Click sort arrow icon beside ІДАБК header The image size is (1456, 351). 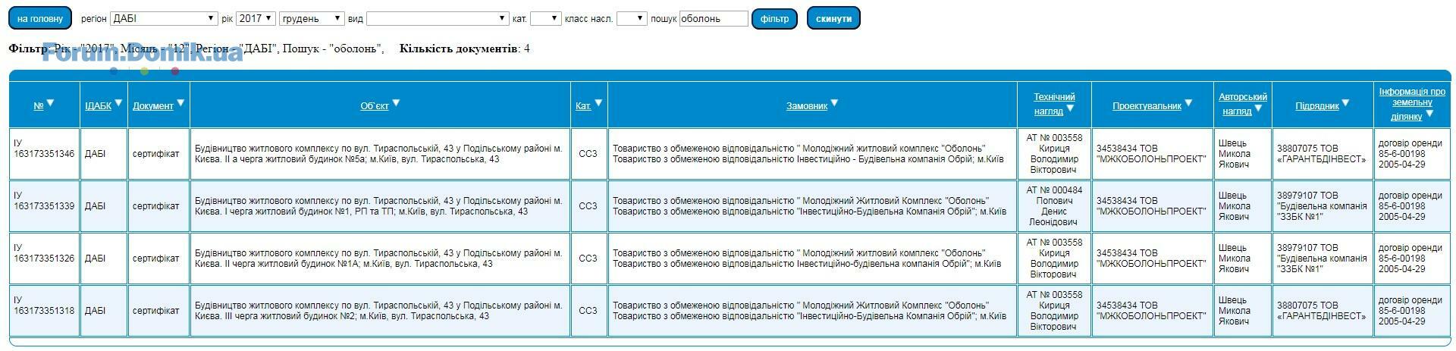click(118, 104)
